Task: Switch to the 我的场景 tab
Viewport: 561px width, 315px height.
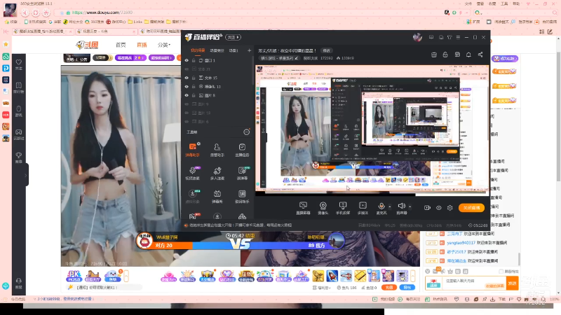Action: 198,50
